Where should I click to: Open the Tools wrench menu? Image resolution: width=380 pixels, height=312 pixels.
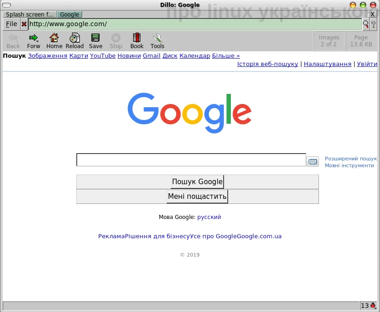[157, 41]
